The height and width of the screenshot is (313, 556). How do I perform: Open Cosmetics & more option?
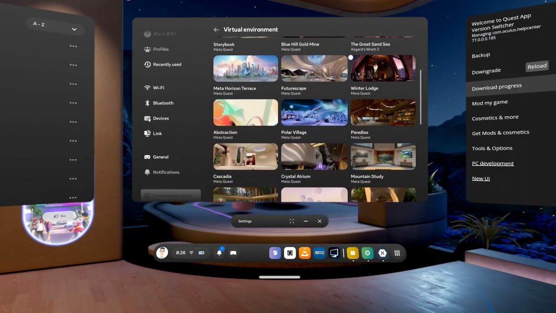[x=495, y=118]
